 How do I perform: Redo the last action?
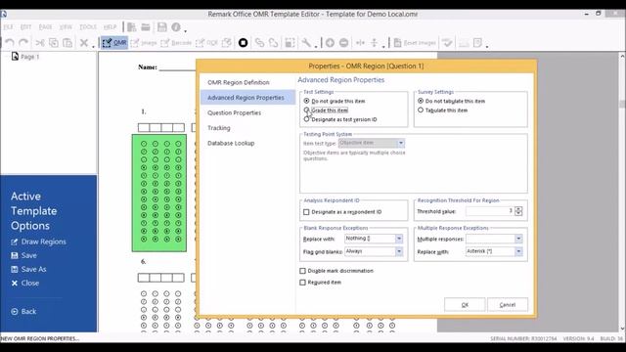coord(23,43)
